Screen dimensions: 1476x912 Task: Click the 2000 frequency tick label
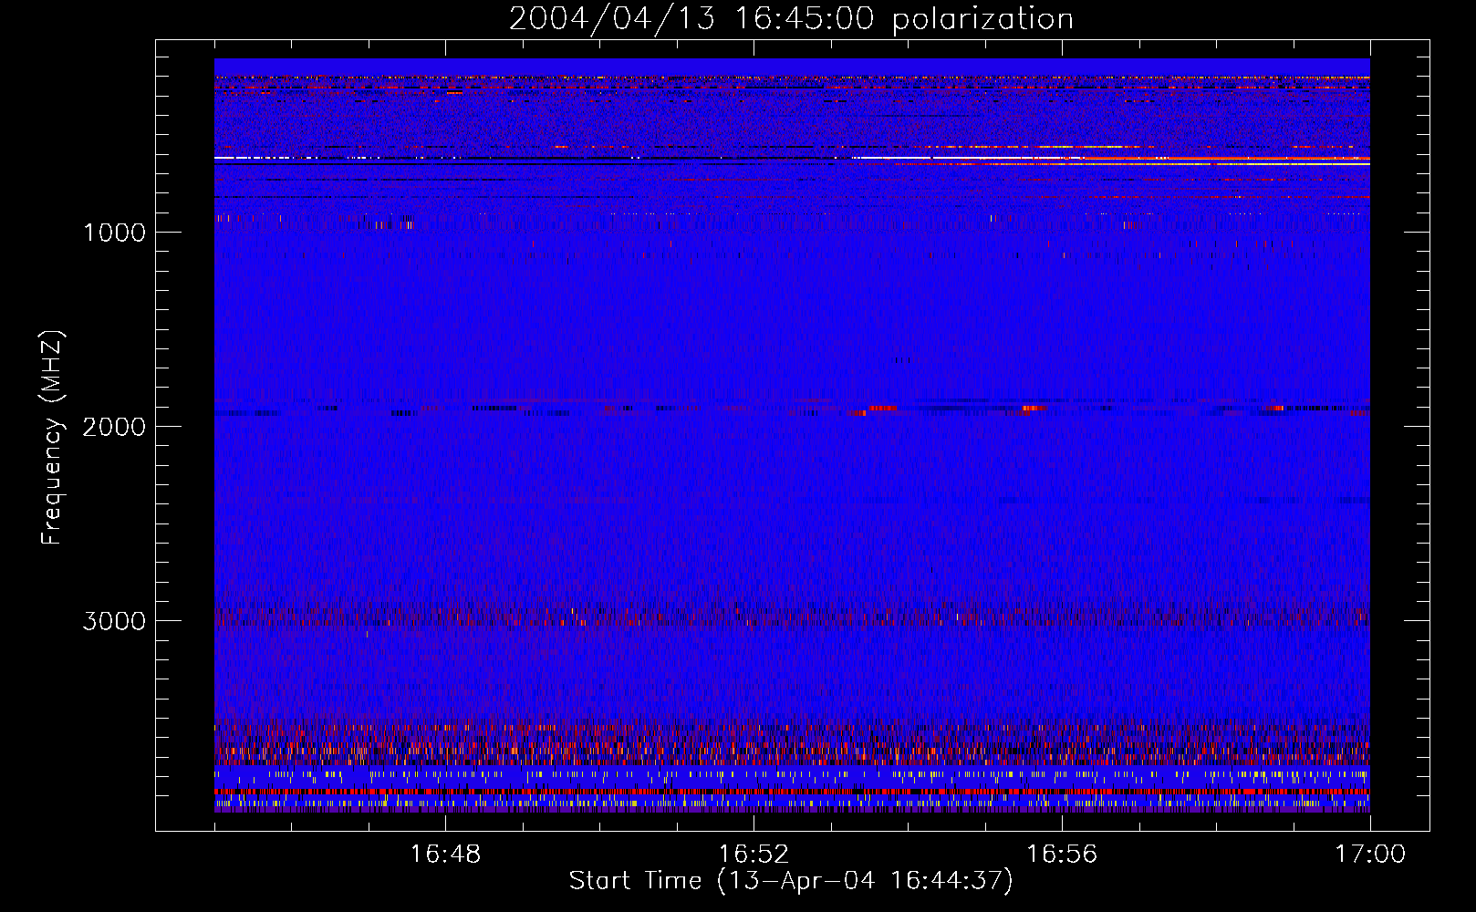pyautogui.click(x=115, y=427)
